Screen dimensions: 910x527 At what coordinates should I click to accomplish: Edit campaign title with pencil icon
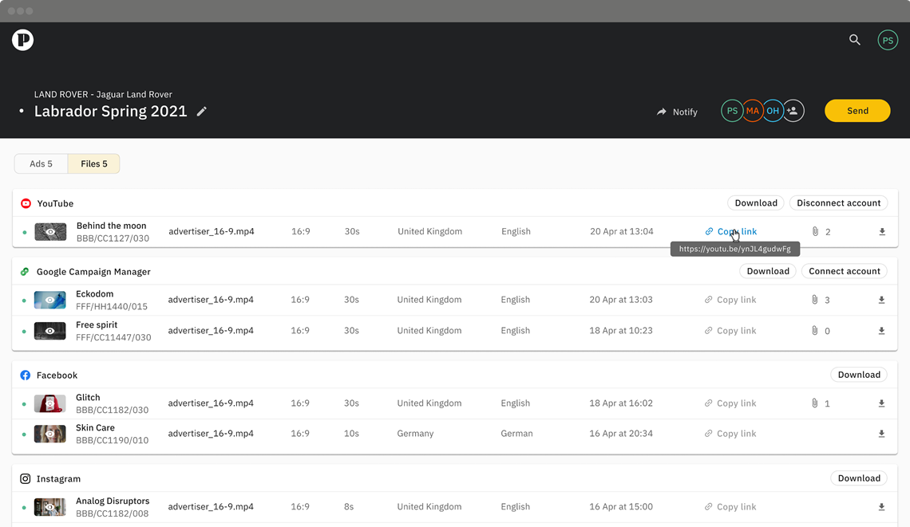[x=201, y=112]
